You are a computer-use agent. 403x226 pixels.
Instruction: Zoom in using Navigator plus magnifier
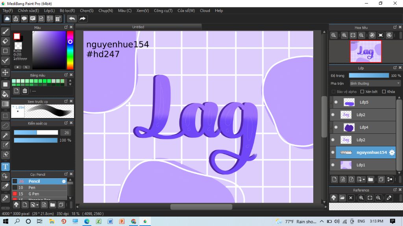tap(344, 35)
